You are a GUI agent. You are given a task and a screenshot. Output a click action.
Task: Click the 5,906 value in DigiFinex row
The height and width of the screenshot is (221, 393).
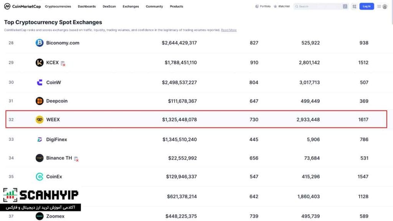pos(313,139)
